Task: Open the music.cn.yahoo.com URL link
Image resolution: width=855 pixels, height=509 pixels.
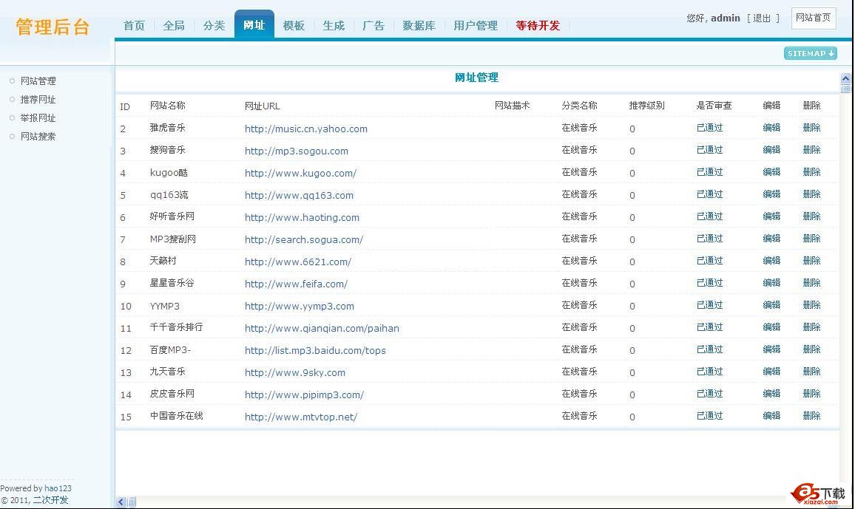Action: pos(305,129)
